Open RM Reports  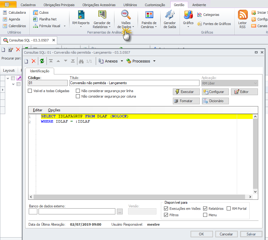pos(81,19)
